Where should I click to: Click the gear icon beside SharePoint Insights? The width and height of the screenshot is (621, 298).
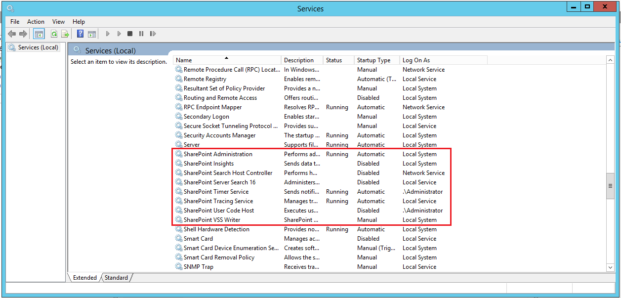pyautogui.click(x=179, y=164)
